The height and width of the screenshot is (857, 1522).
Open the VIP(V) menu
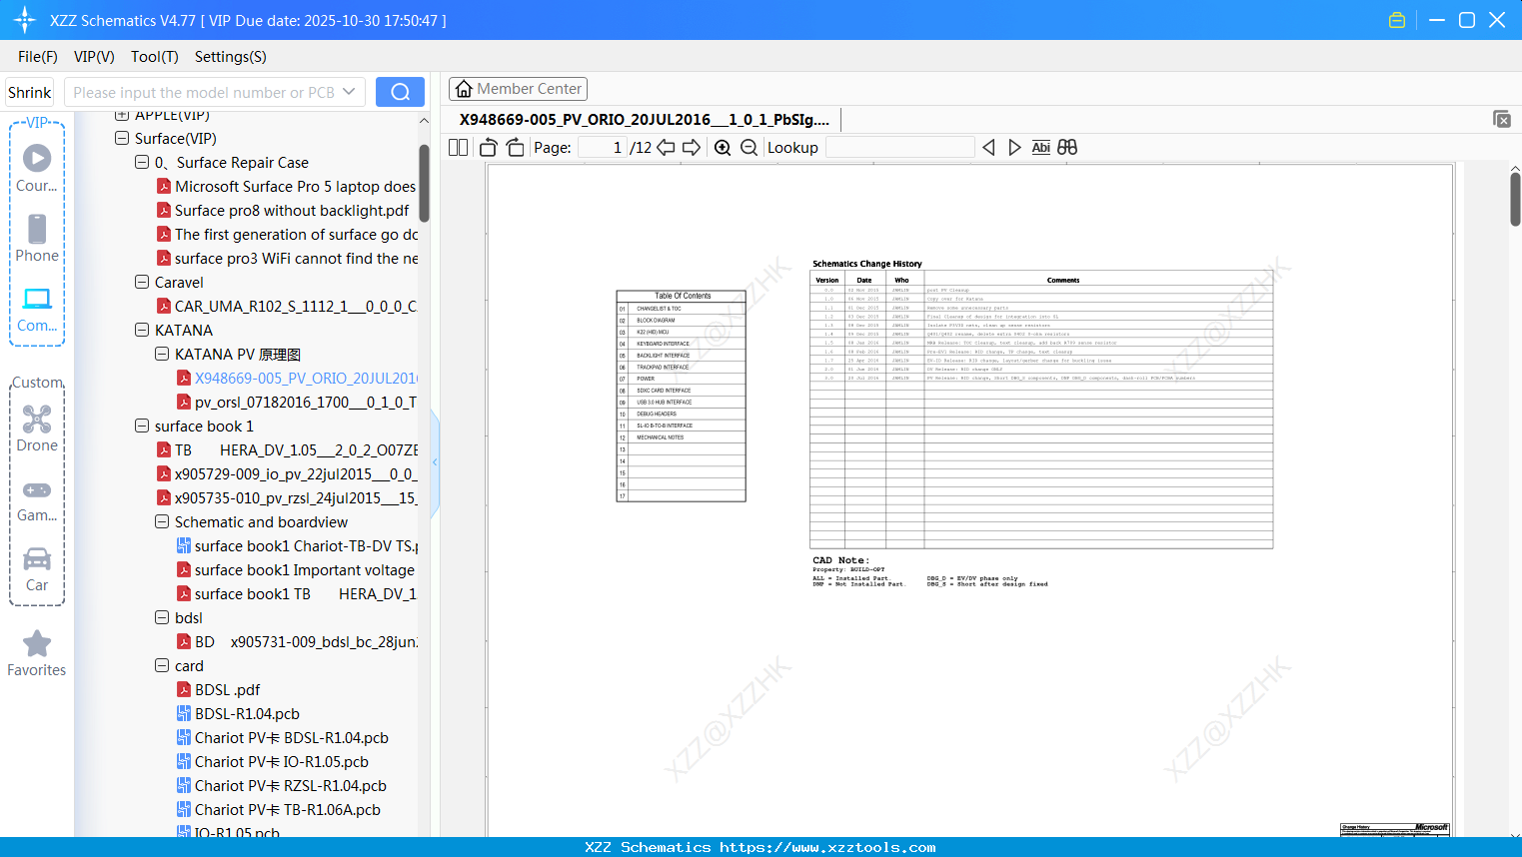[x=94, y=57]
